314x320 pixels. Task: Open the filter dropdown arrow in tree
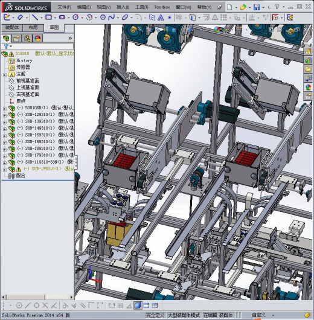pyautogui.click(x=11, y=46)
